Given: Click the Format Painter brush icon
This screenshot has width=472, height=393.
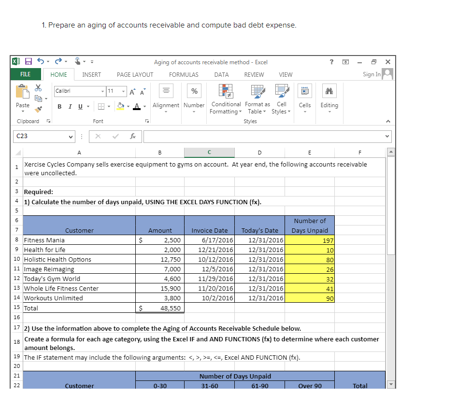Looking at the screenshot, I should 38,109.
